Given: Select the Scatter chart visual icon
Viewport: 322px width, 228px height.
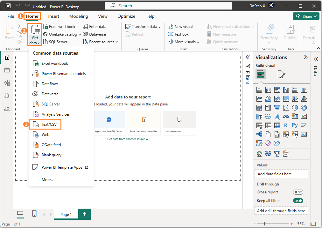Looking at the screenshot, I should click(x=286, y=108).
